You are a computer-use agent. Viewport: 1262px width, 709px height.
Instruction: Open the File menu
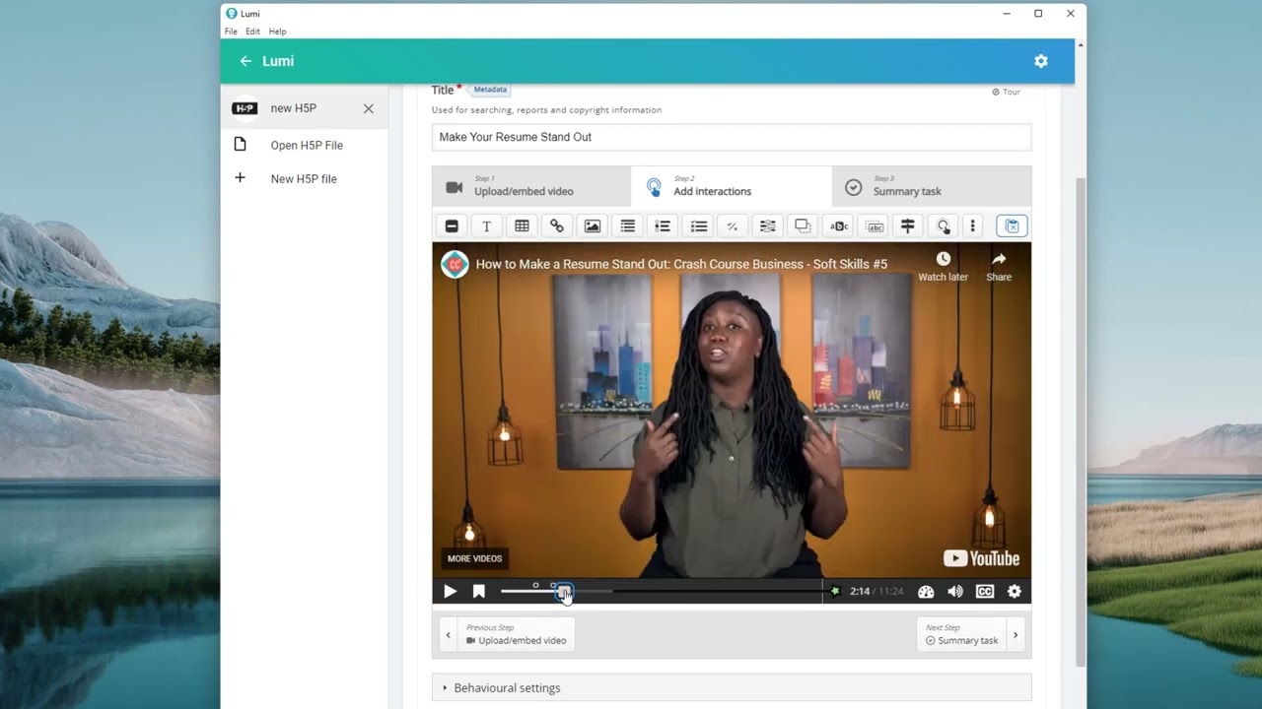pyautogui.click(x=231, y=32)
